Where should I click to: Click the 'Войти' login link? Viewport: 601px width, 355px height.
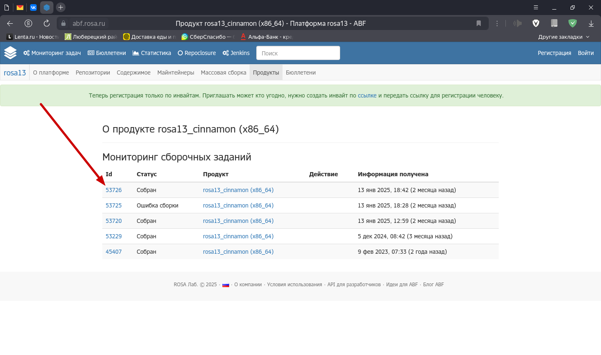click(x=586, y=53)
